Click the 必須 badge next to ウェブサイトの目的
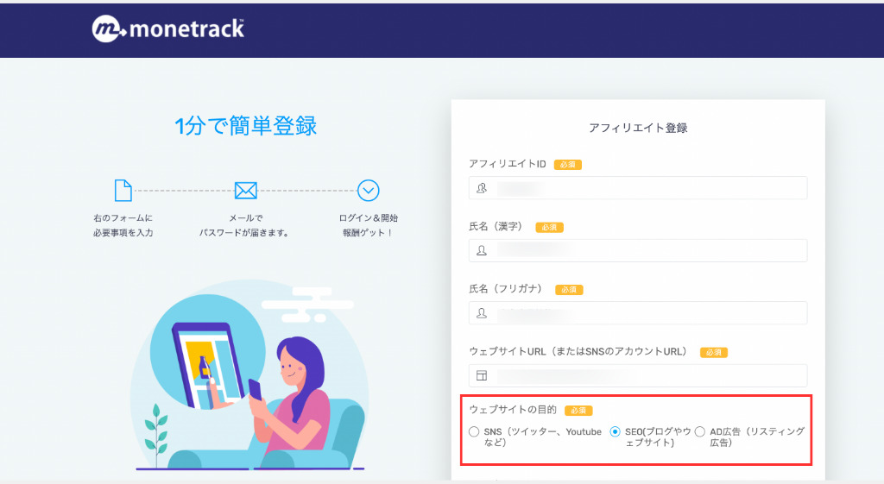Image resolution: width=884 pixels, height=484 pixels. (578, 411)
